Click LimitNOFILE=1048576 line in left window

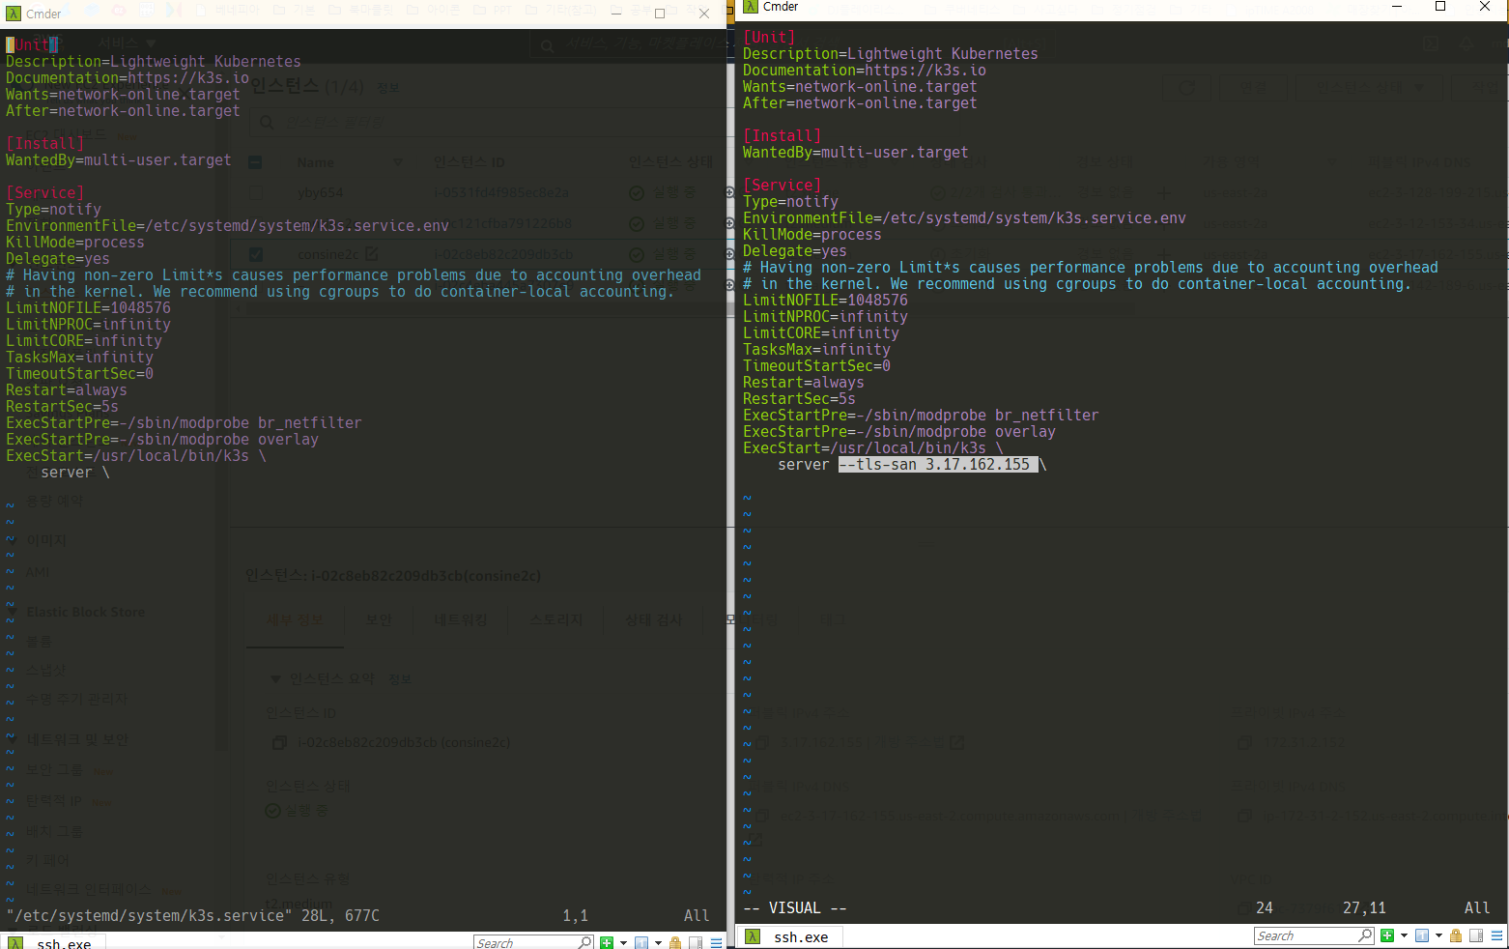click(x=88, y=308)
